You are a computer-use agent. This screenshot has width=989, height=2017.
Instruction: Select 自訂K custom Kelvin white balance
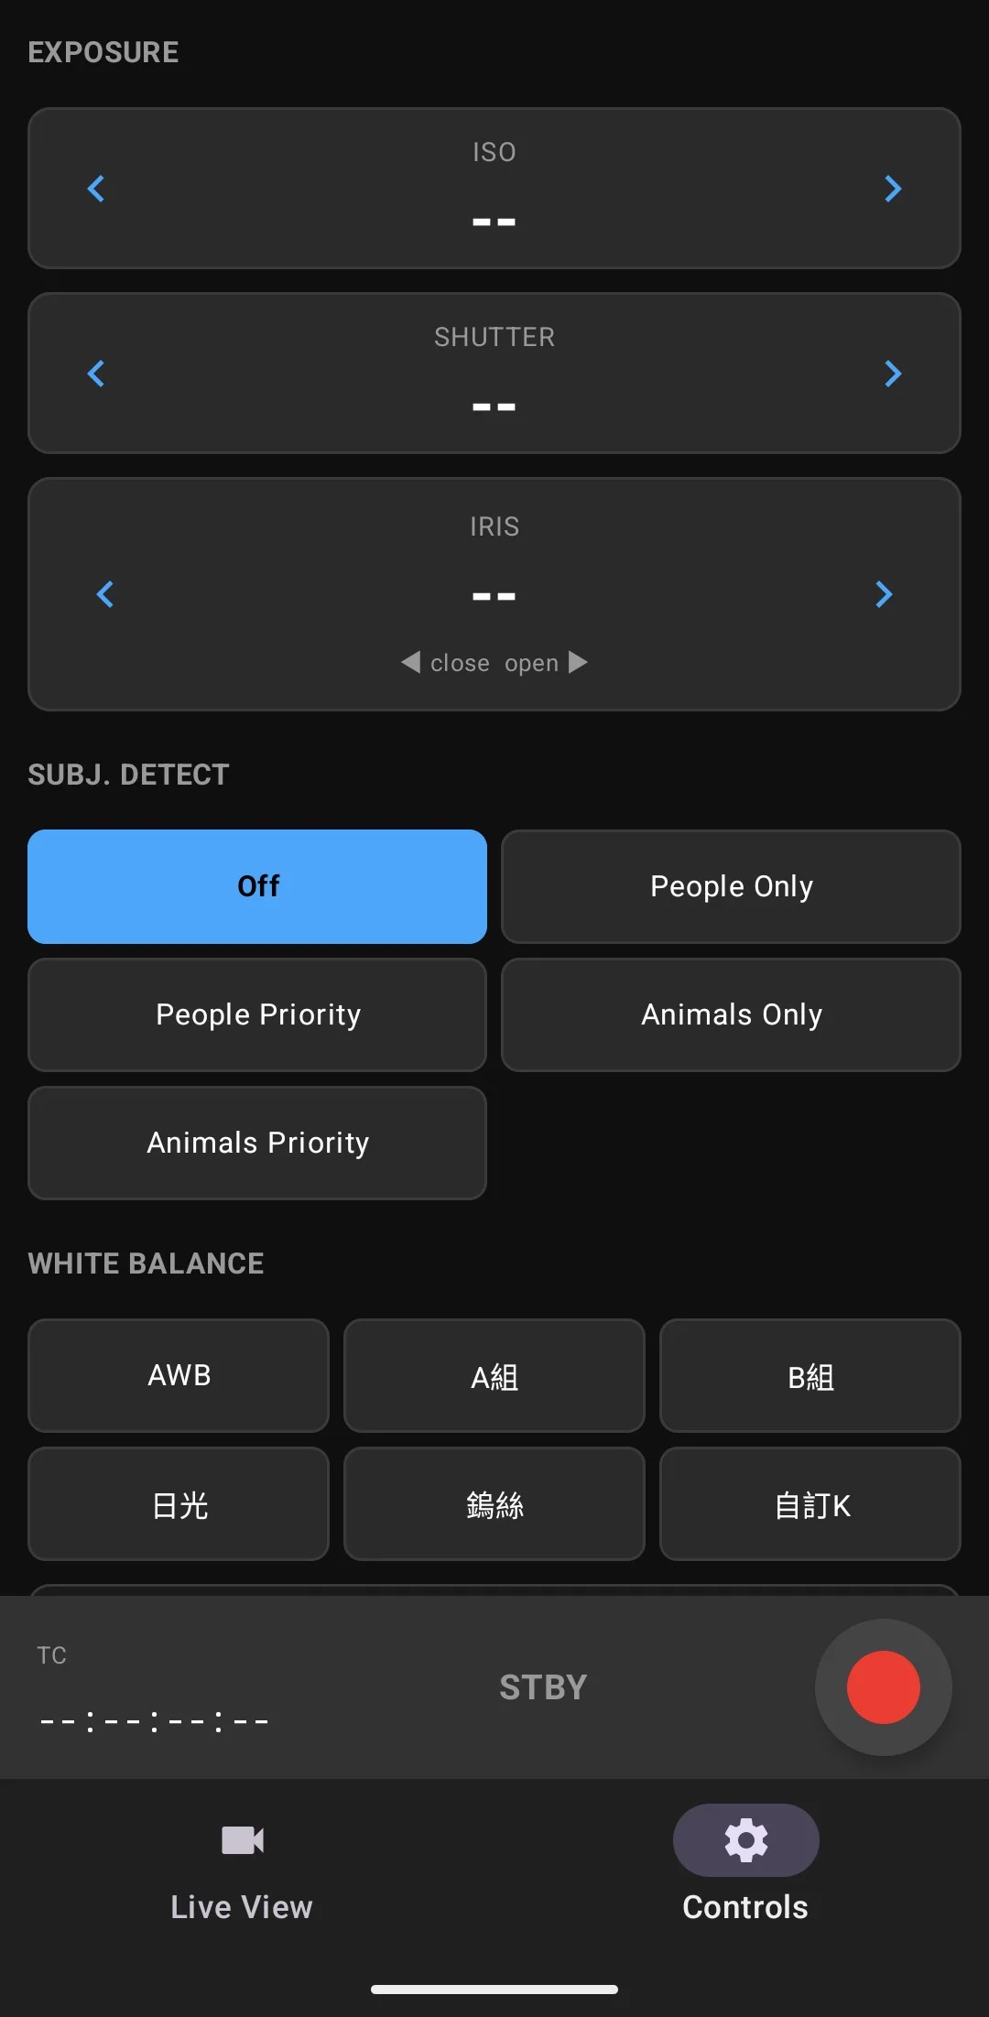click(x=810, y=1503)
